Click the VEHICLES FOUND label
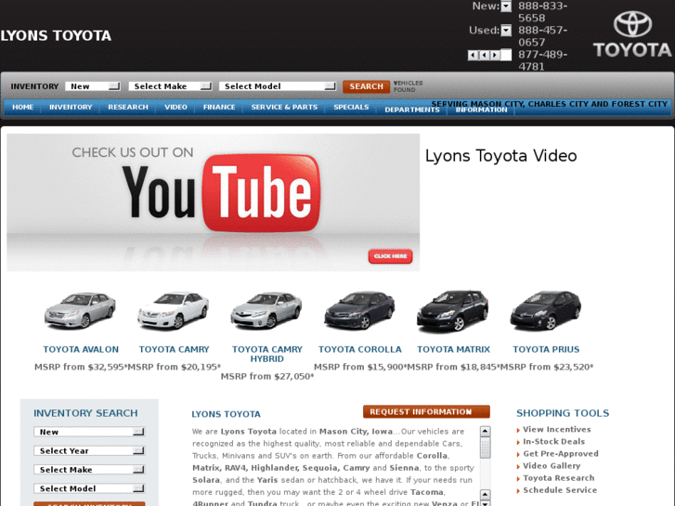The image size is (675, 506). pyautogui.click(x=408, y=86)
